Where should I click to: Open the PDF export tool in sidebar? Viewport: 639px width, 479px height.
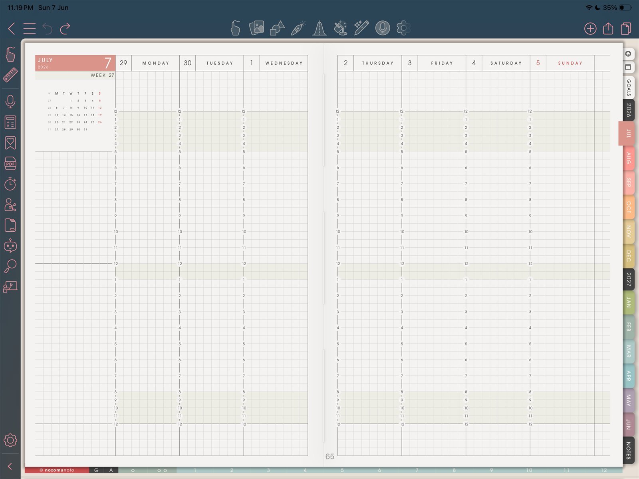click(10, 163)
